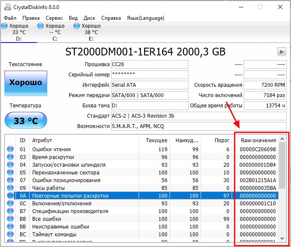Click the Возможности field S.M.A.R.T., APM, NCQ
291x247 pixels.
[199, 126]
